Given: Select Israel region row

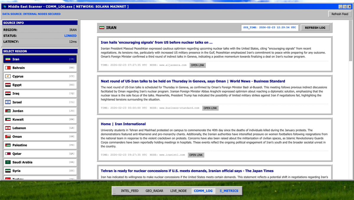Looking at the screenshot, I should pyautogui.click(x=40, y=102).
